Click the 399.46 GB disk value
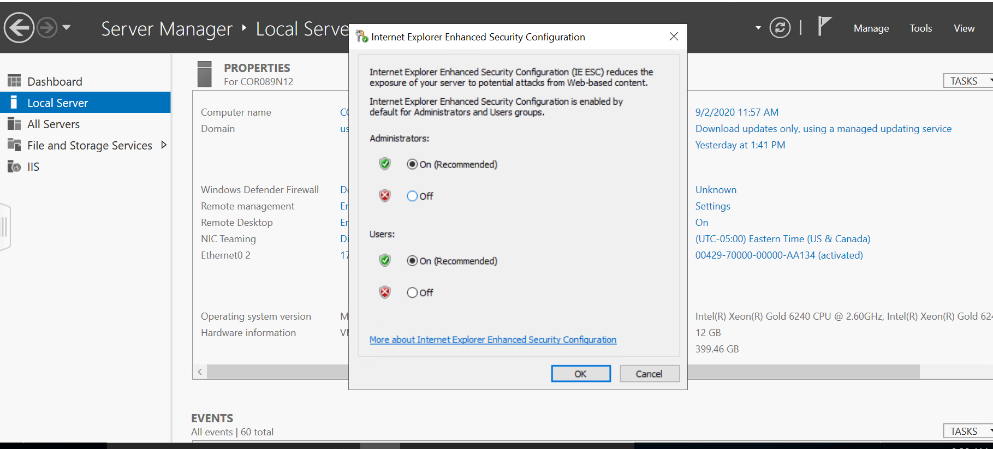 tap(717, 349)
